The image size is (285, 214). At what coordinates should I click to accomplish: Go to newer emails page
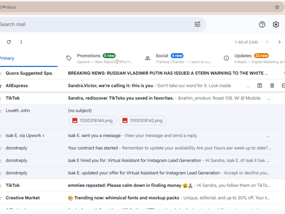point(267,42)
